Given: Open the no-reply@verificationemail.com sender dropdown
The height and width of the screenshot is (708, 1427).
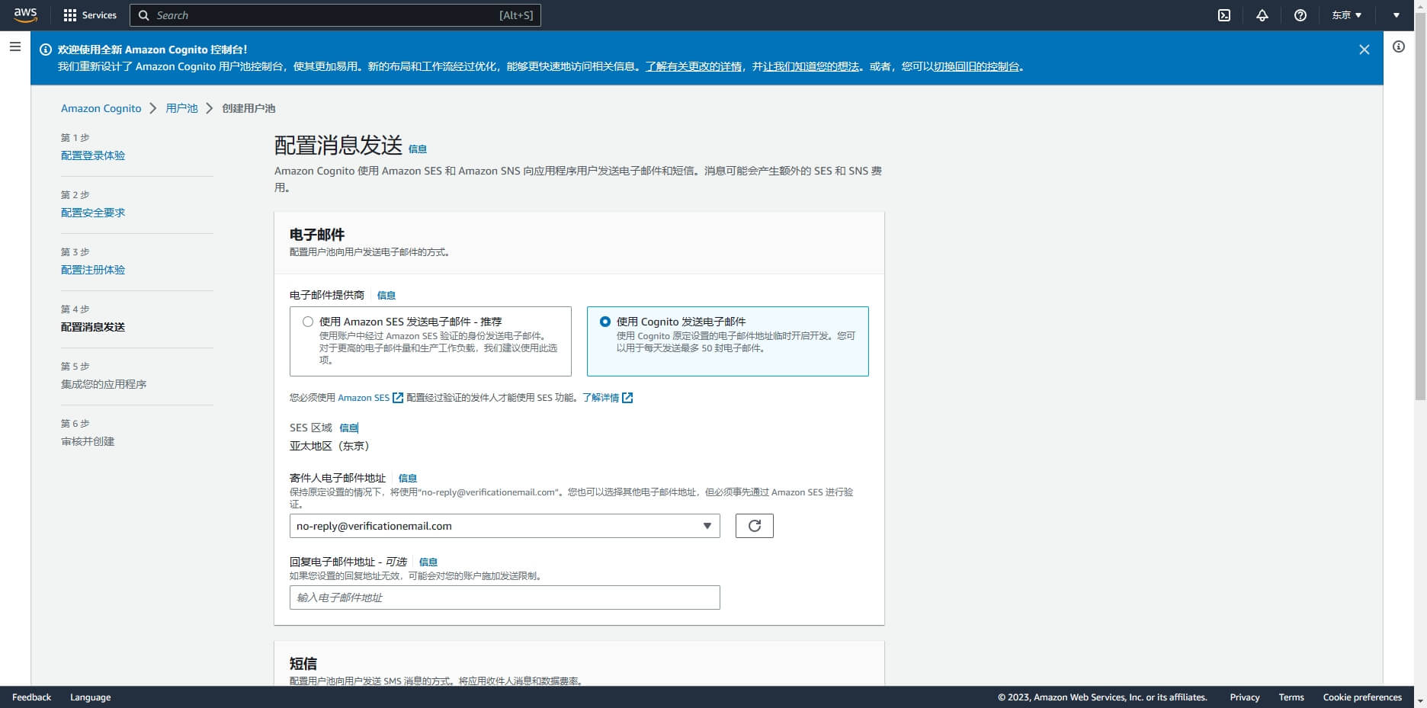Looking at the screenshot, I should [x=504, y=526].
